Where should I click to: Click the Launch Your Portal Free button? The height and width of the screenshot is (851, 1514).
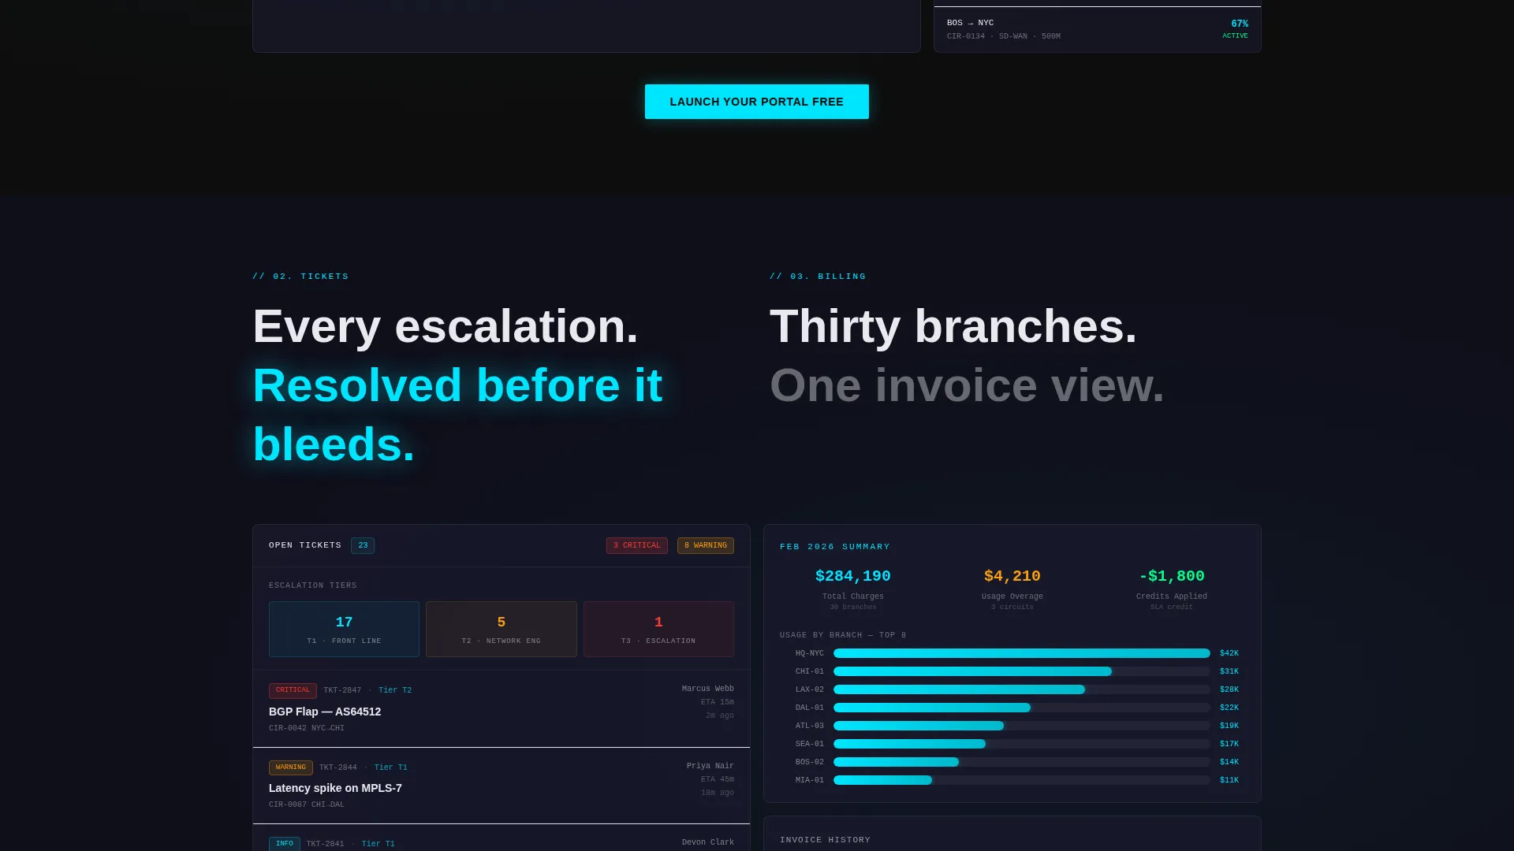756,102
